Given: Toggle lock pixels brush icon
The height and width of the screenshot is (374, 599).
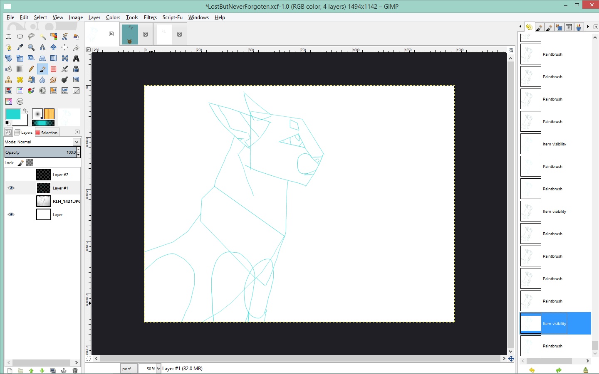Looking at the screenshot, I should click(21, 163).
